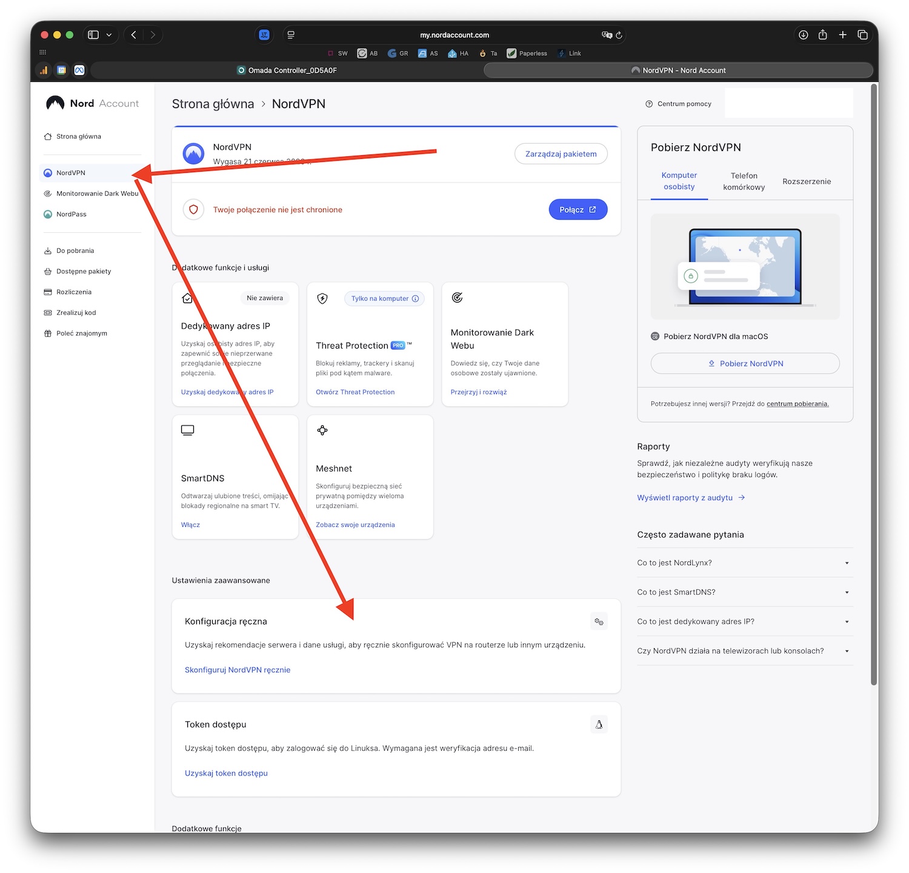
Task: Expand 'Co to jest dedykowany adres IP?' question
Action: (x=744, y=621)
